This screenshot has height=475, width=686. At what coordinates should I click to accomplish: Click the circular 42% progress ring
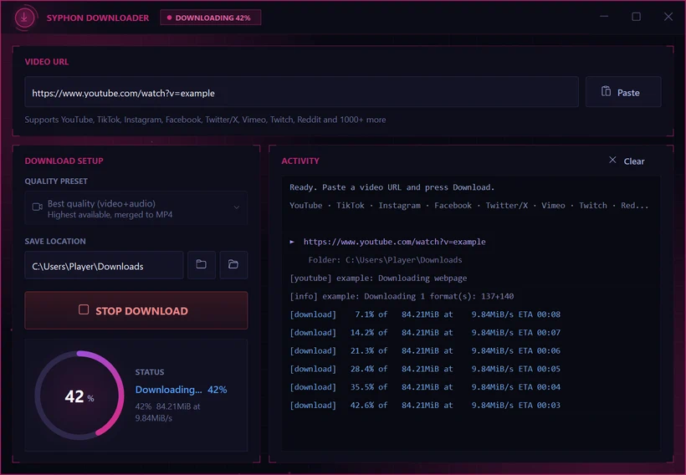79,396
